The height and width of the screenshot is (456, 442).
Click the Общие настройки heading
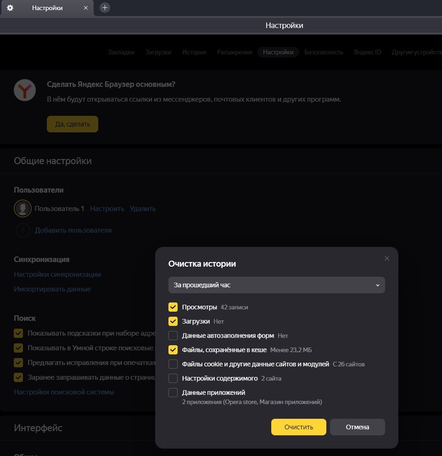[x=53, y=161]
